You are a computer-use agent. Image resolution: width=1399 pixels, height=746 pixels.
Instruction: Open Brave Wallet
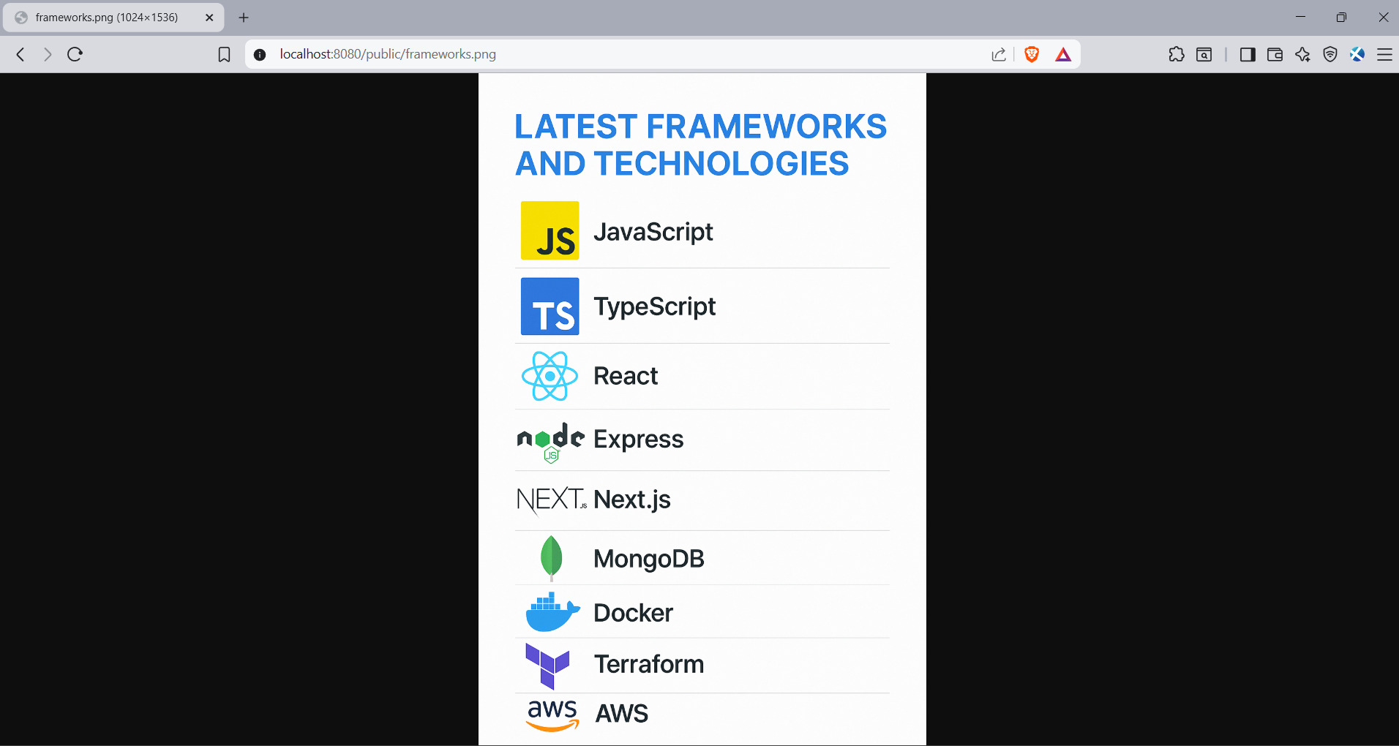pos(1275,54)
